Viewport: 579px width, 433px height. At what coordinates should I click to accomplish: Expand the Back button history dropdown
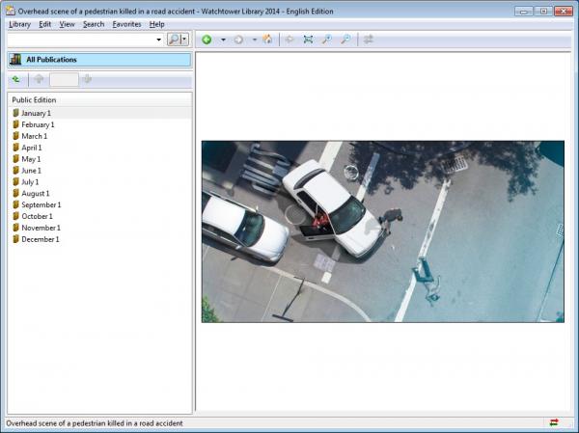pos(223,41)
